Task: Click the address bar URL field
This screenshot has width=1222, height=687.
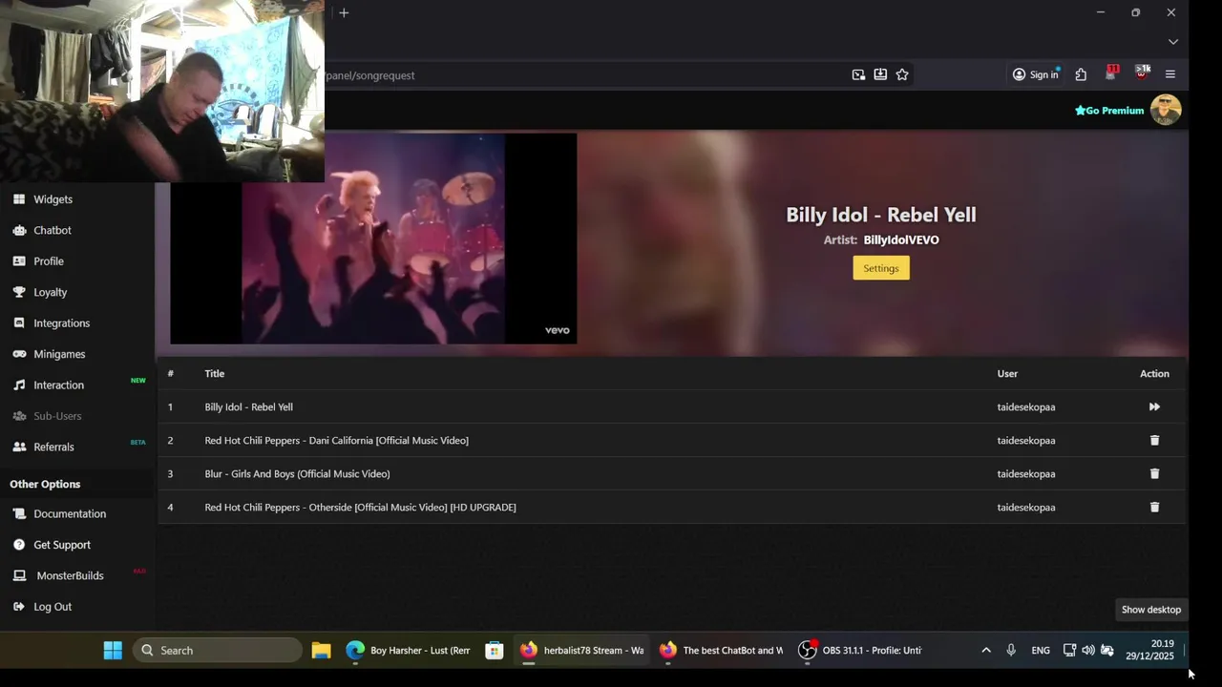Action: [x=582, y=74]
